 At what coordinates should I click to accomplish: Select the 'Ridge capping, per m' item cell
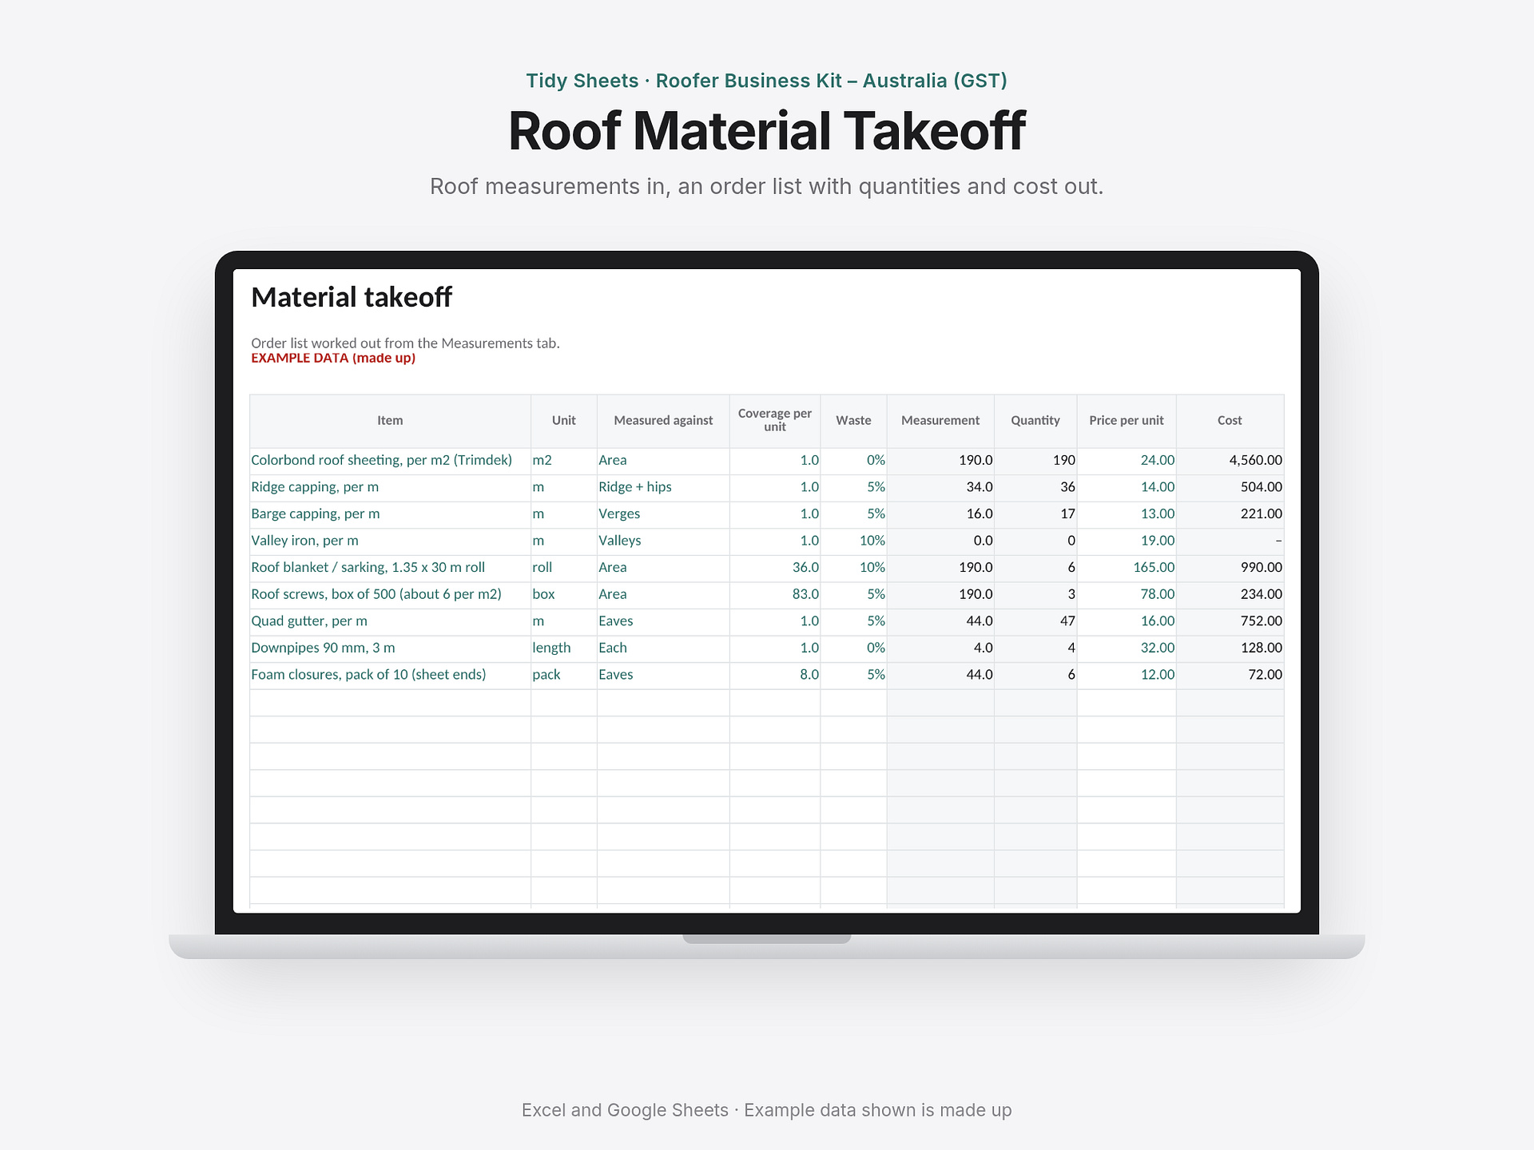[x=390, y=487]
